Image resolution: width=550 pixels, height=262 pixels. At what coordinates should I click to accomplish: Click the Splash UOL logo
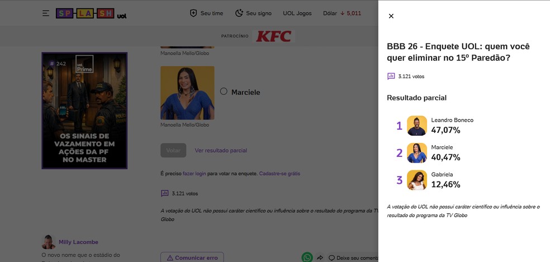[x=91, y=13]
